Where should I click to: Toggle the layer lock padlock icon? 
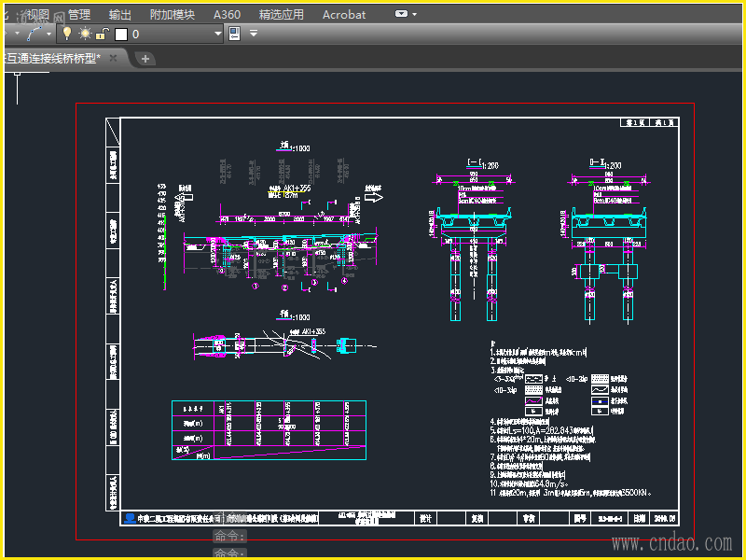[102, 34]
